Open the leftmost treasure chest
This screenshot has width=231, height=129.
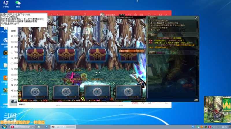point(35,55)
